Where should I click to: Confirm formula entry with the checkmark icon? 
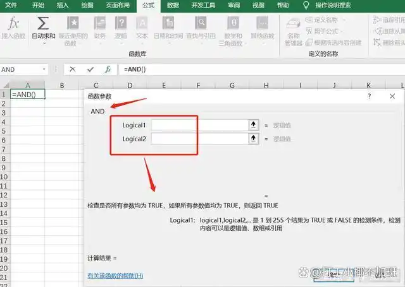tap(90, 69)
